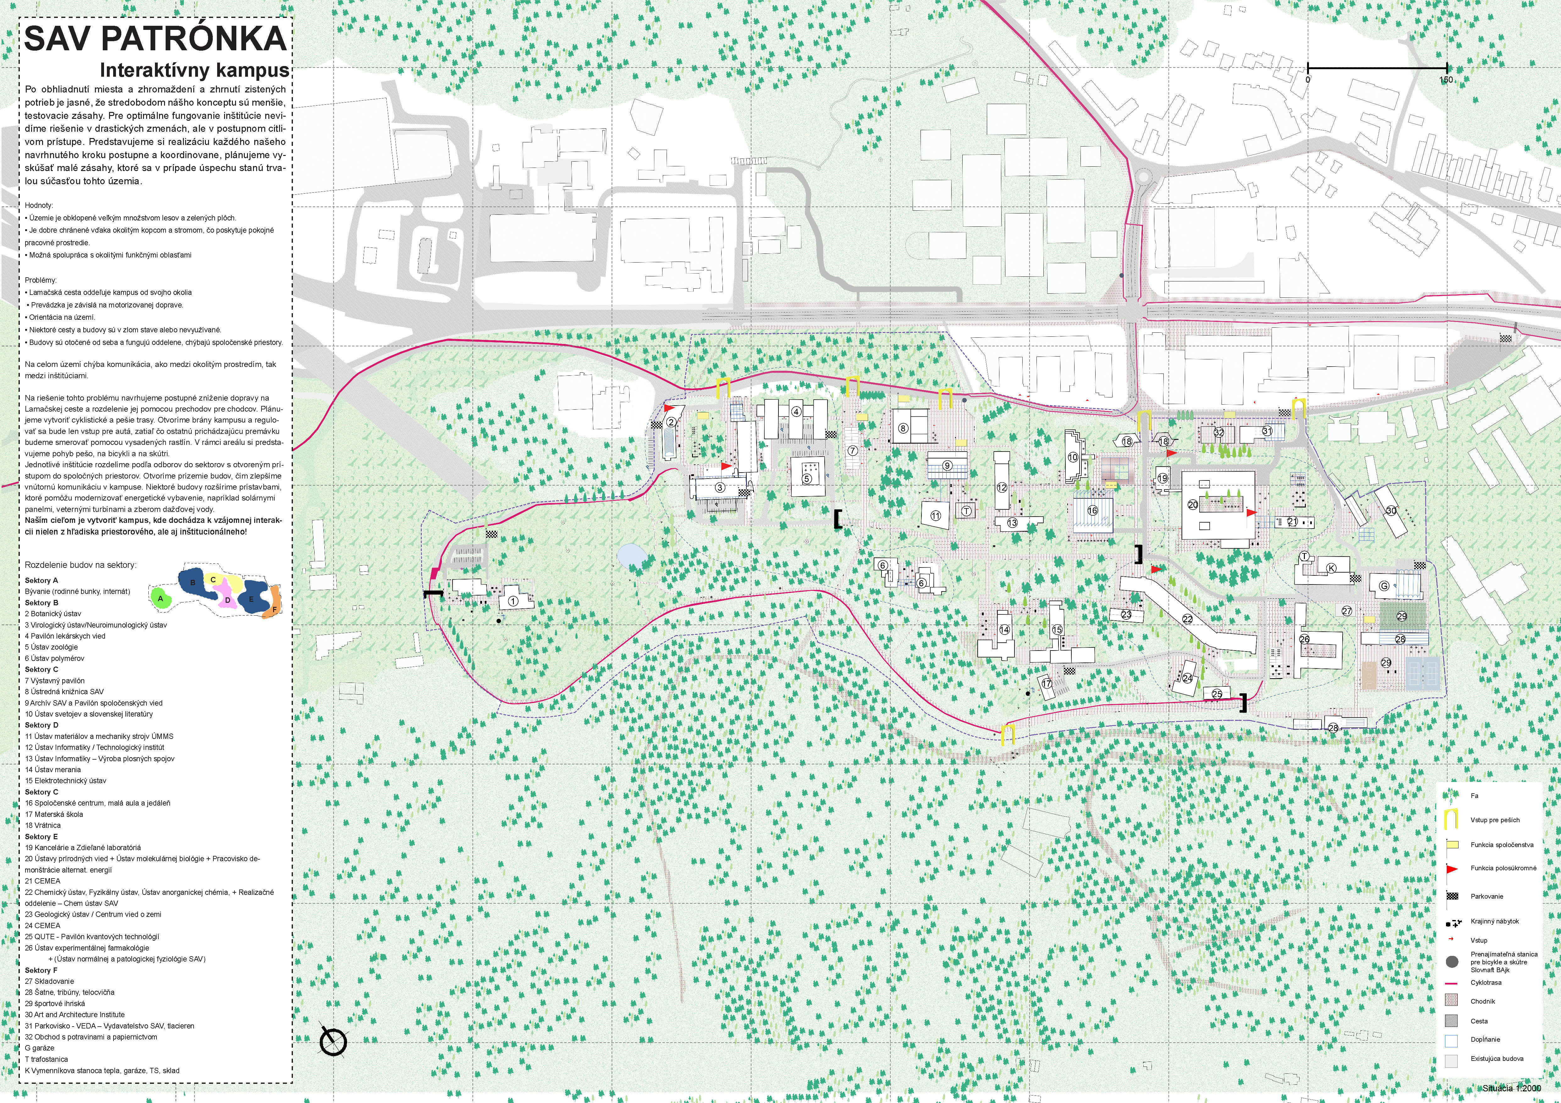Click the 'SAV PATRÓNKA' title heading
This screenshot has width=1561, height=1103.
coord(155,39)
